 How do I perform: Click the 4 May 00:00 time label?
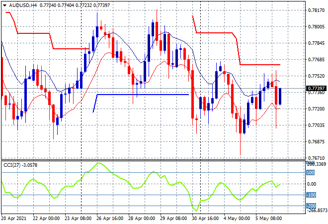(237, 219)
